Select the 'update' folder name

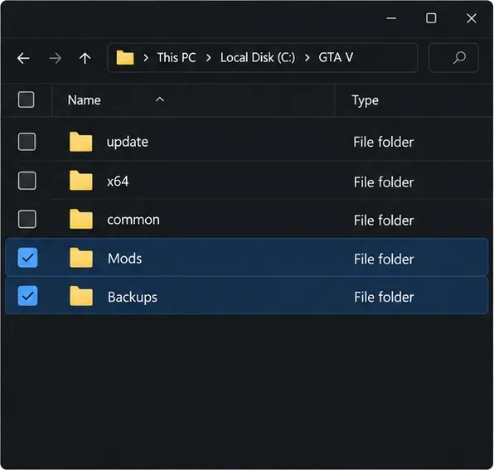pyautogui.click(x=128, y=142)
